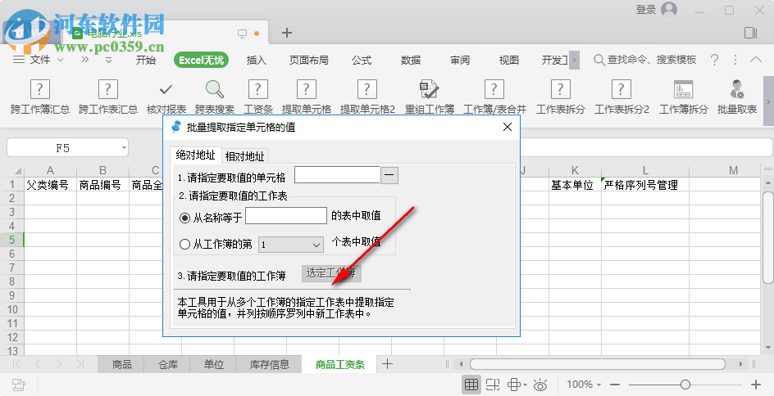Open the 审阅 ribbon tab
The height and width of the screenshot is (396, 774).
(x=460, y=60)
